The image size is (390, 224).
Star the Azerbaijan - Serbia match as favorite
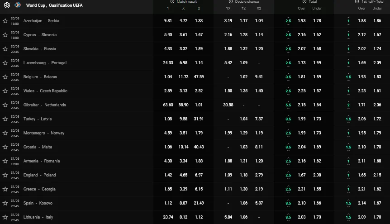tap(5, 21)
